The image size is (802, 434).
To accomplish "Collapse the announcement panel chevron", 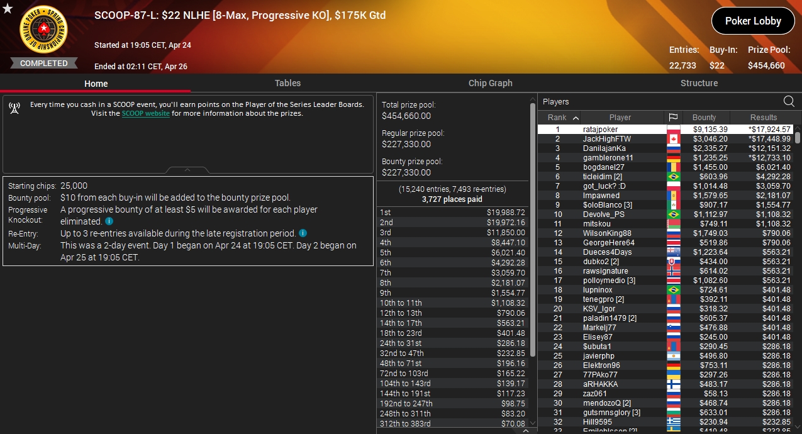I will 187,170.
